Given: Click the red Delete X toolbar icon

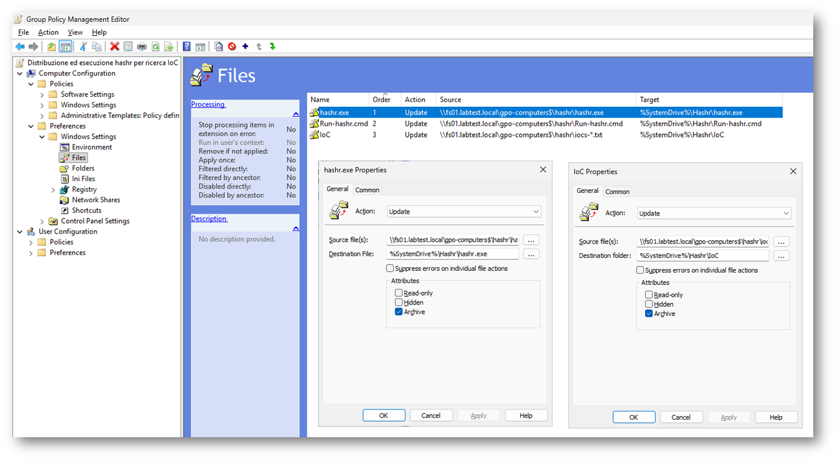Looking at the screenshot, I should (114, 47).
